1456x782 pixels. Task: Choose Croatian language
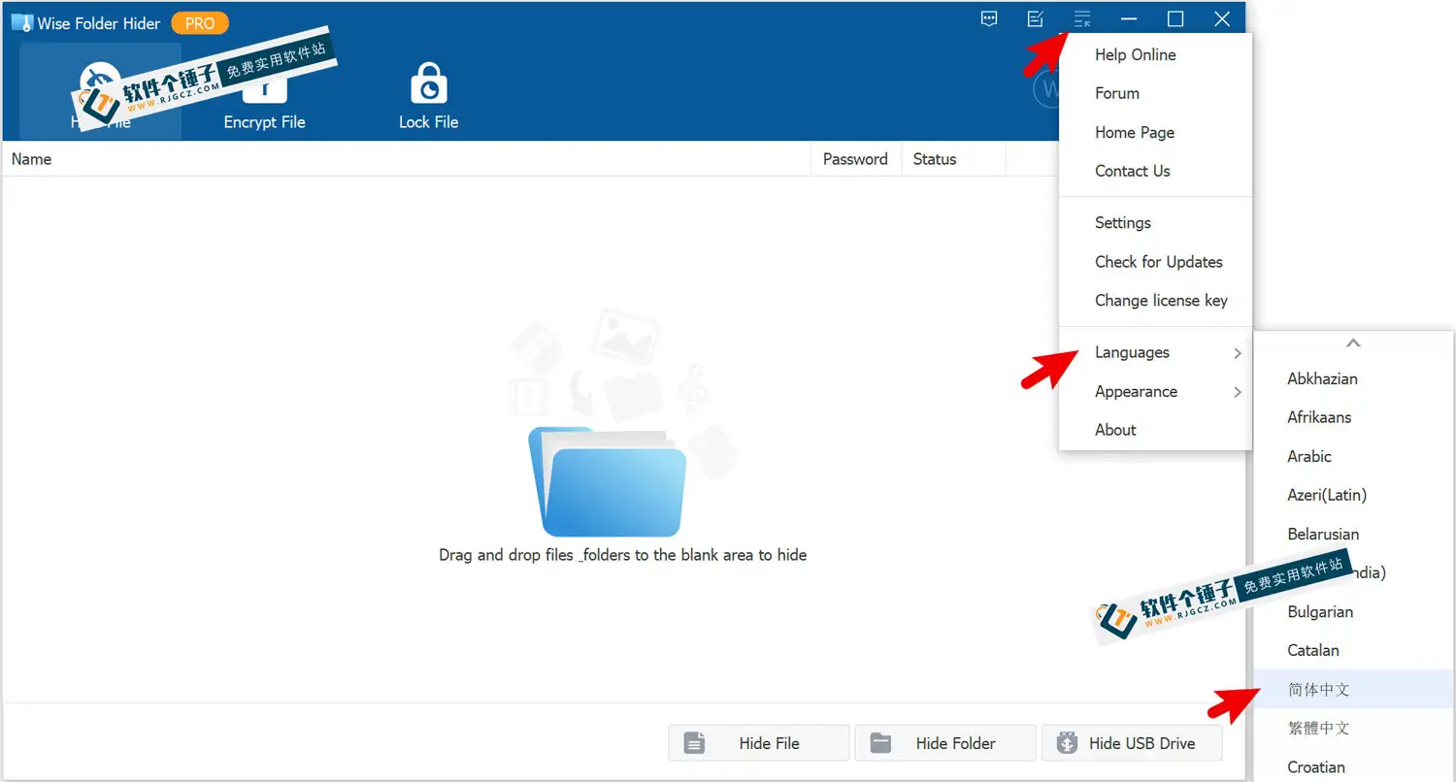[x=1354, y=767]
